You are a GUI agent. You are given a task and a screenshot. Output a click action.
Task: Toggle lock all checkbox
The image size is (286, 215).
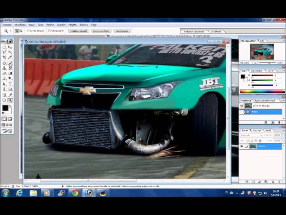click(260, 141)
